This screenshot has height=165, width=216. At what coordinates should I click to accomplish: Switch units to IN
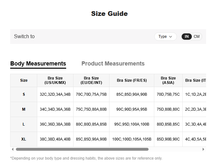coord(186,37)
